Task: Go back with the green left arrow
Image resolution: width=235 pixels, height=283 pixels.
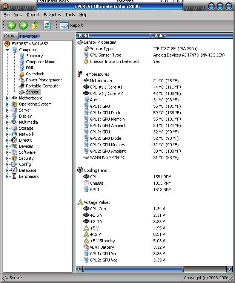Action: pyautogui.click(x=12, y=25)
